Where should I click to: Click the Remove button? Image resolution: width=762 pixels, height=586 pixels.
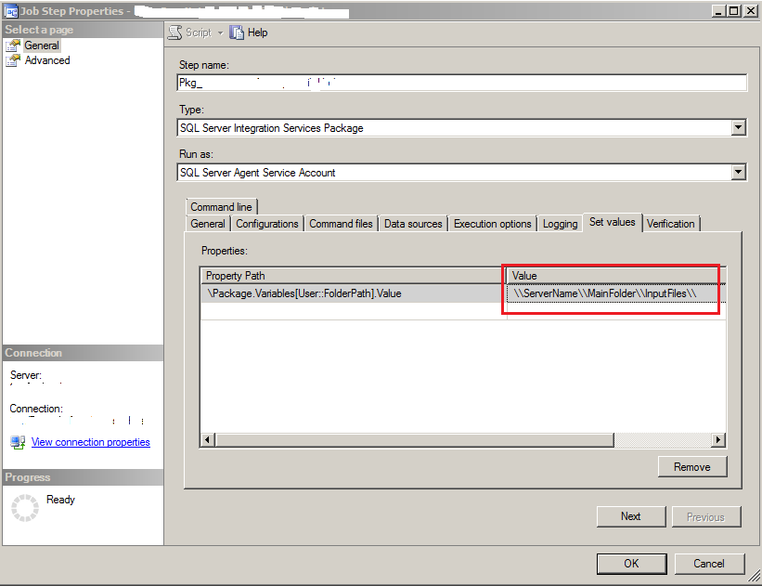coord(692,466)
